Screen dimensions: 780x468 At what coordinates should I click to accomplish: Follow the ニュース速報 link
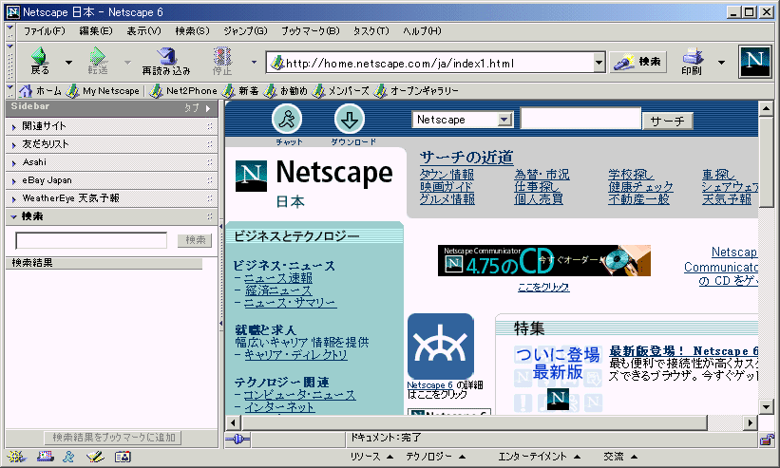[278, 278]
